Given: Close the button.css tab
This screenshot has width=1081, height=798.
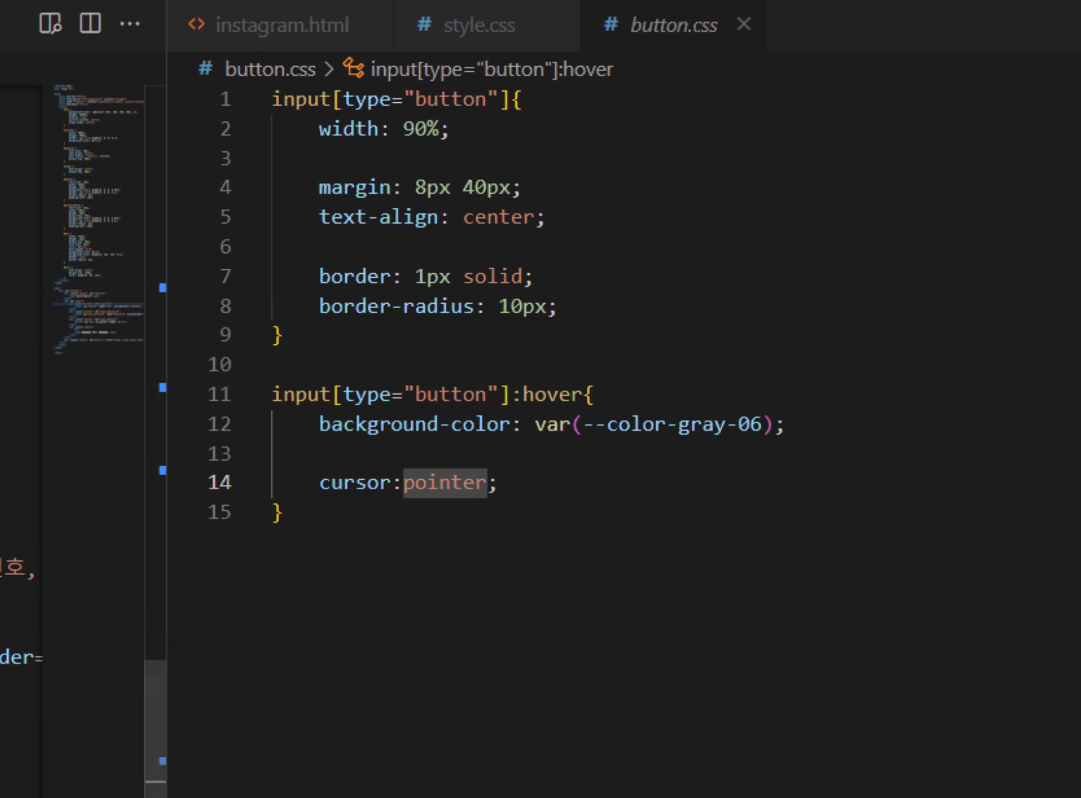Looking at the screenshot, I should 743,24.
